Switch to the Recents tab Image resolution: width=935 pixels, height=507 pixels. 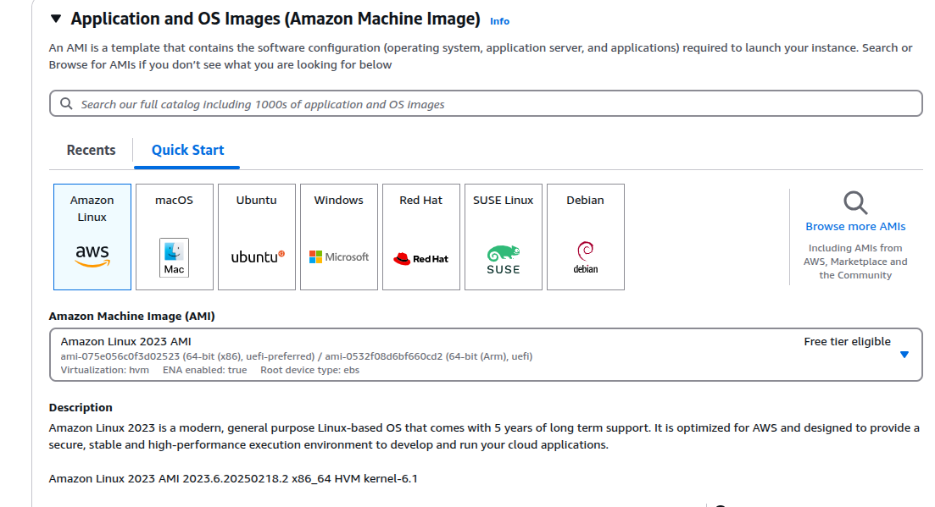click(x=92, y=150)
